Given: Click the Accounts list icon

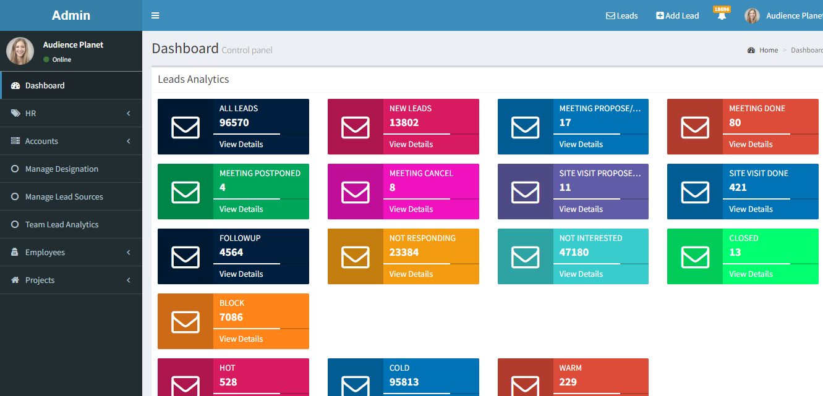Looking at the screenshot, I should pyautogui.click(x=15, y=141).
